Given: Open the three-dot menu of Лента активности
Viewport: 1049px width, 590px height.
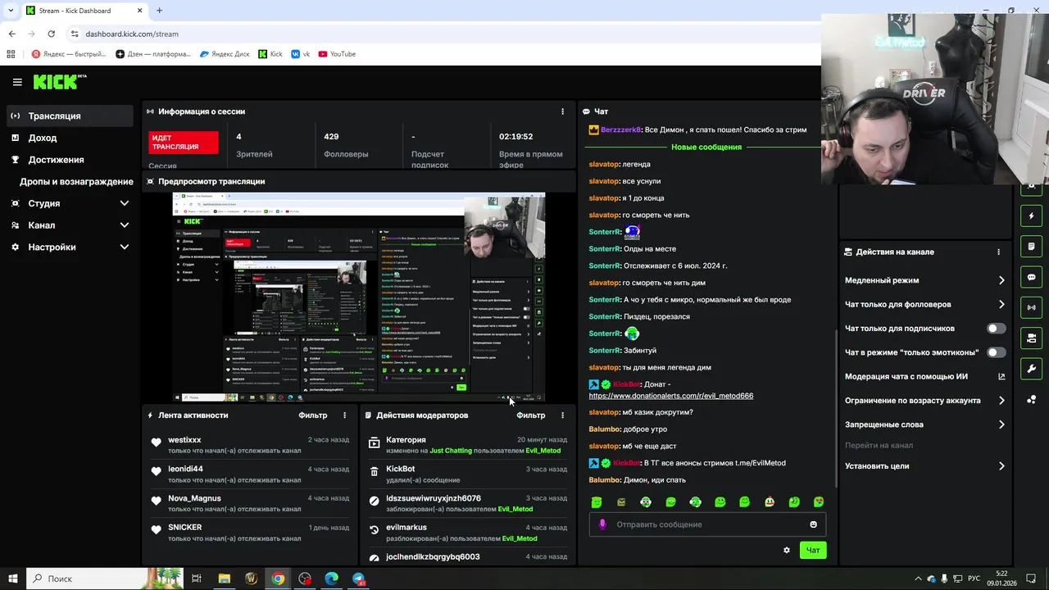Looking at the screenshot, I should point(344,415).
